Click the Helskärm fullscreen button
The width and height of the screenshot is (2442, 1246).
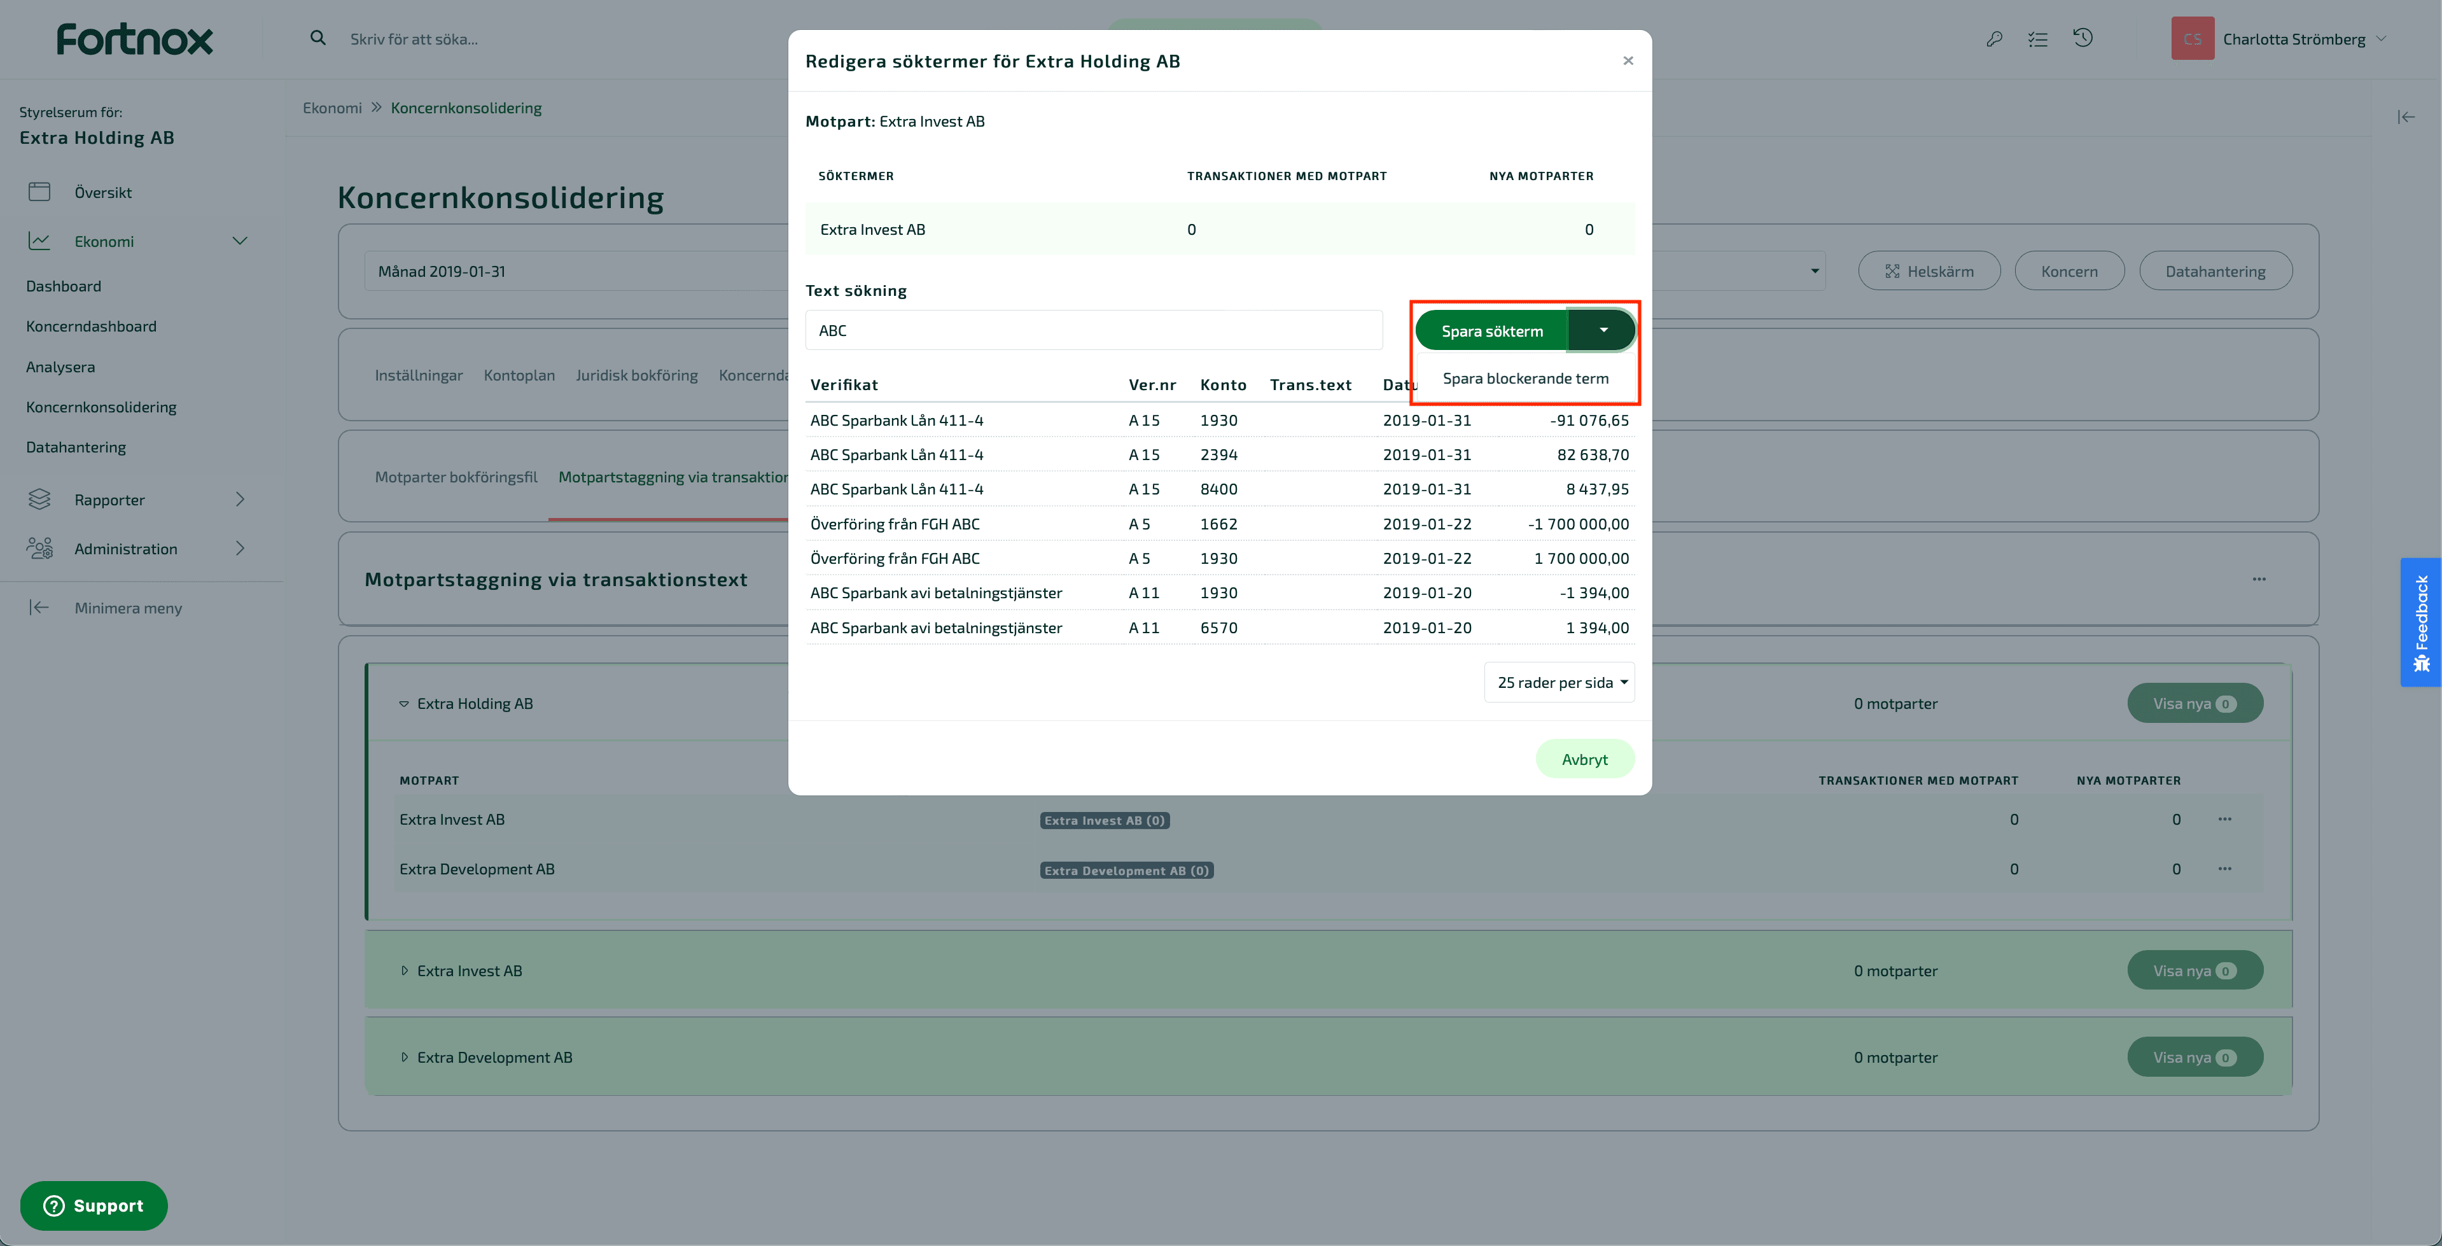[x=1929, y=271]
